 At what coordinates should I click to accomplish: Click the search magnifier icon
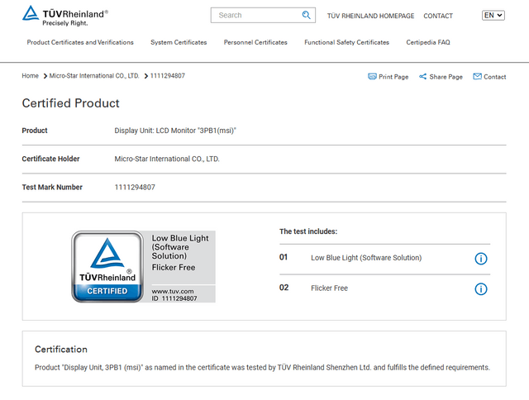click(306, 15)
